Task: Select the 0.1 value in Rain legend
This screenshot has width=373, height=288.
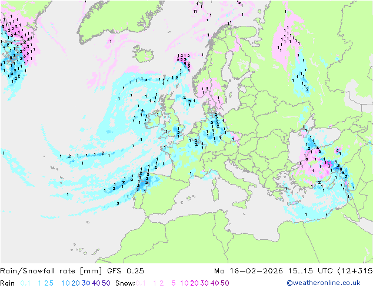Action: pyautogui.click(x=25, y=283)
